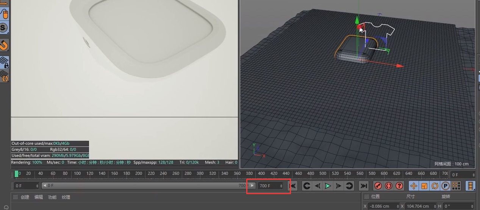Click the size X value 104.704 cm field

tap(421, 206)
